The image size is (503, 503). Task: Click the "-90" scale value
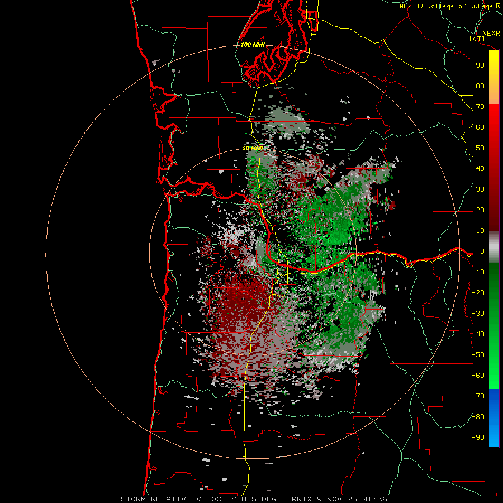coord(478,438)
